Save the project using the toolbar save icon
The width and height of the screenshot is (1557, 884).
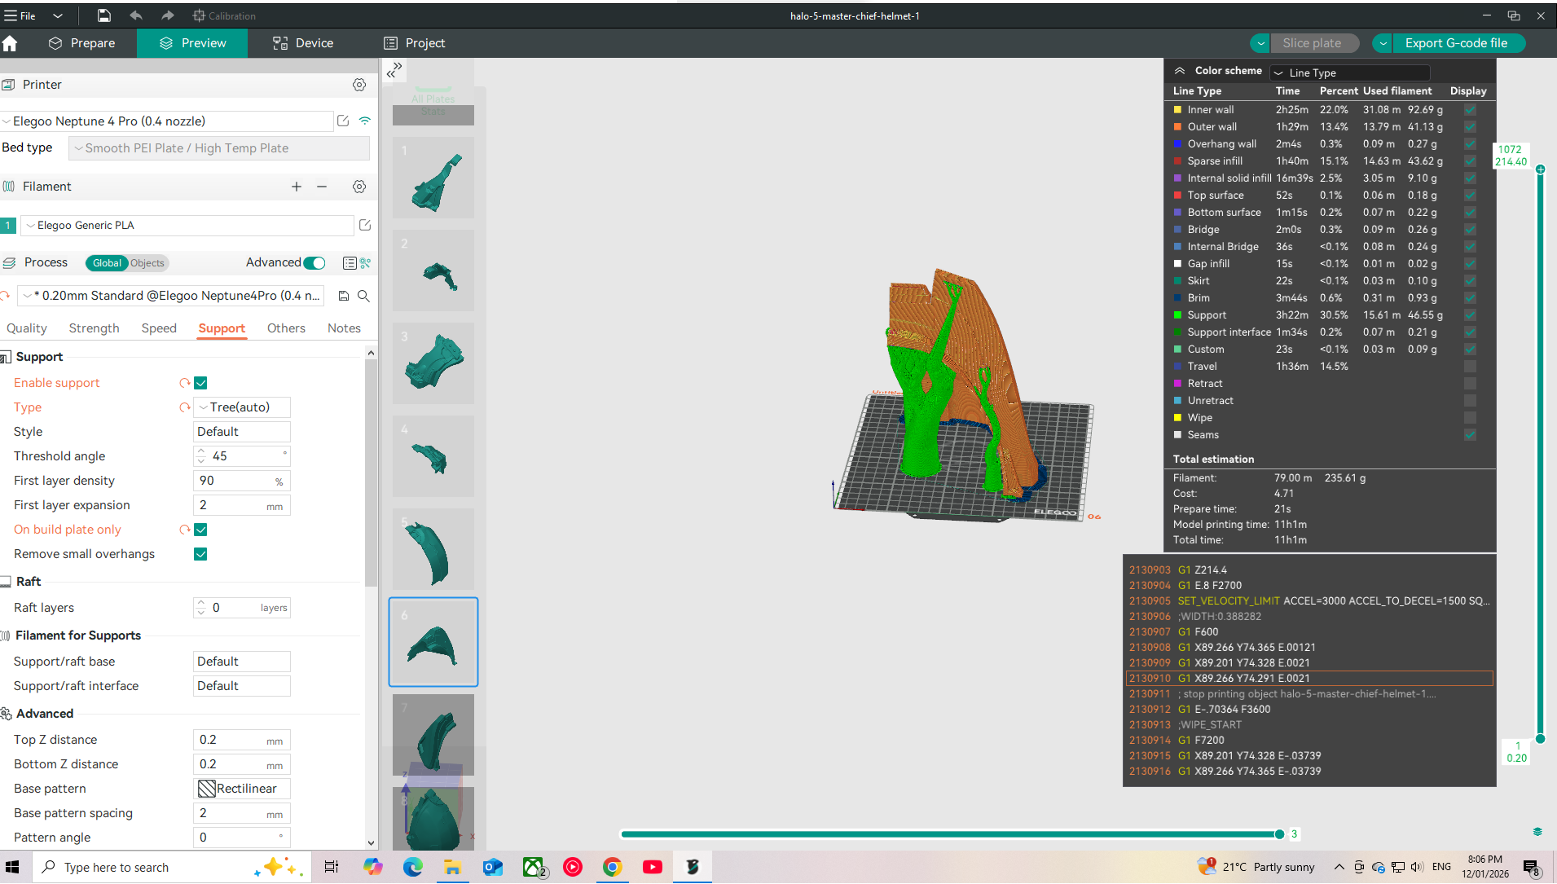click(104, 15)
